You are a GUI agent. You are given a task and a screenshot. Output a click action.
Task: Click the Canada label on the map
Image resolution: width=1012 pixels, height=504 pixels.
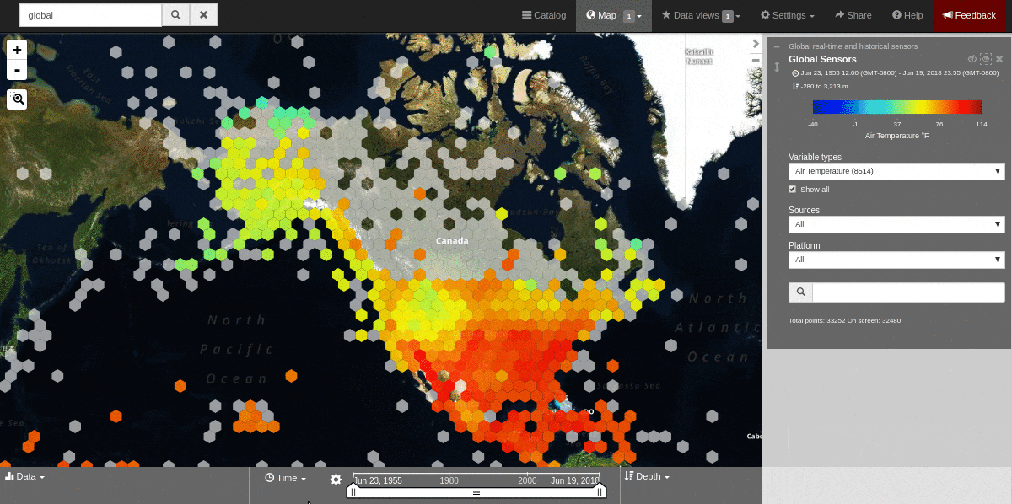click(x=451, y=241)
